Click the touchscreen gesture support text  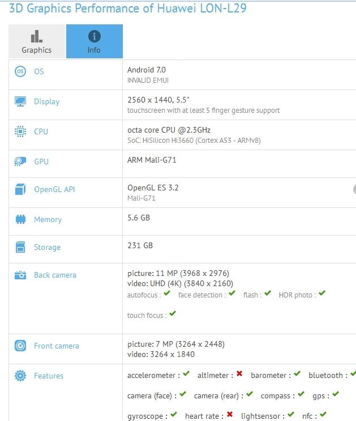click(203, 110)
